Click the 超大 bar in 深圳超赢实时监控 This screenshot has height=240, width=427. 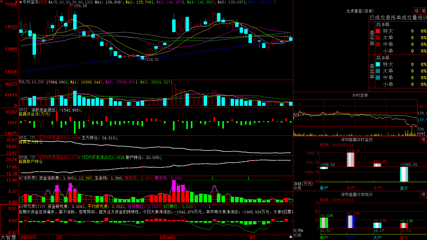(x=404, y=174)
